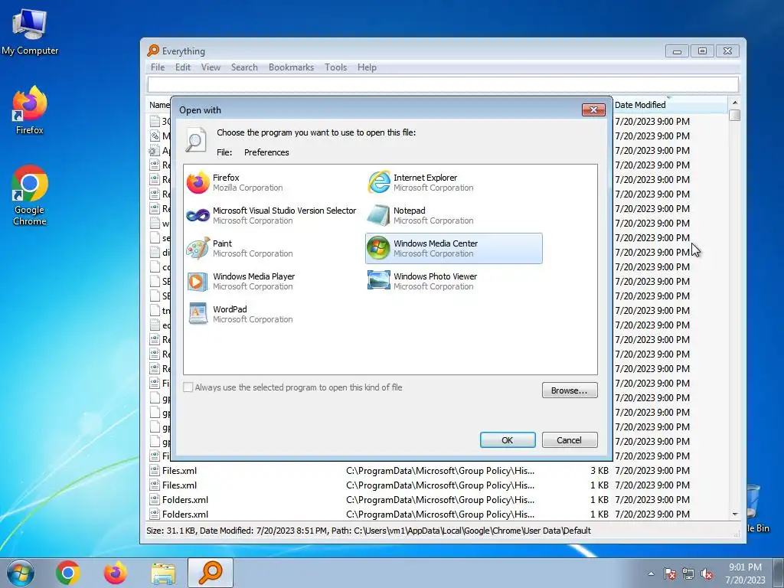Select the last Folders.xml row in results
The height and width of the screenshot is (588, 784).
[437, 514]
